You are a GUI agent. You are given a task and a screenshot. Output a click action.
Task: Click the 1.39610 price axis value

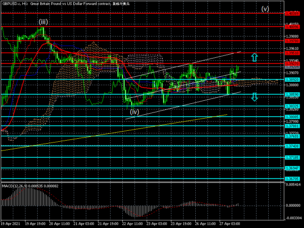tap(292, 49)
